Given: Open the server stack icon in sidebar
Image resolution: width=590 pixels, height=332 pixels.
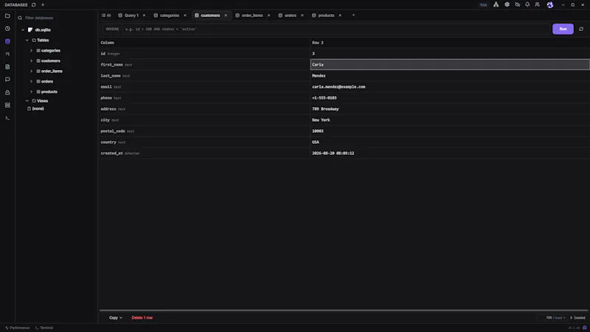Looking at the screenshot, I should [x=7, y=106].
